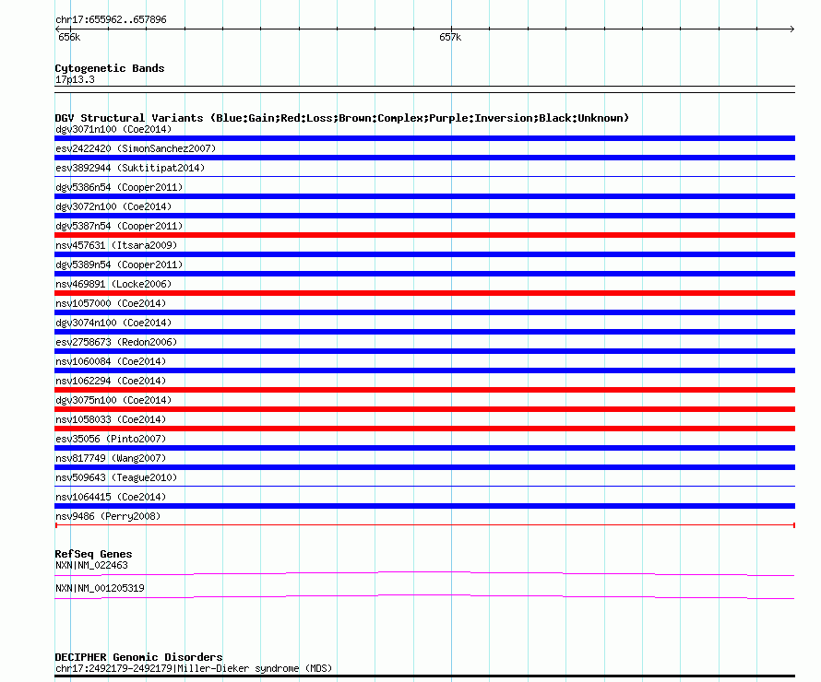The width and height of the screenshot is (821, 682).
Task: Click the black bar under Miller-Dieker syndrome
Action: (x=424, y=676)
